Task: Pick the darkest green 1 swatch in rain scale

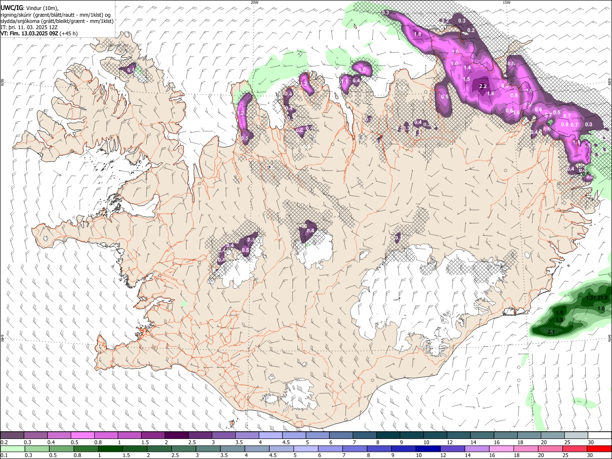Action: click(110, 449)
